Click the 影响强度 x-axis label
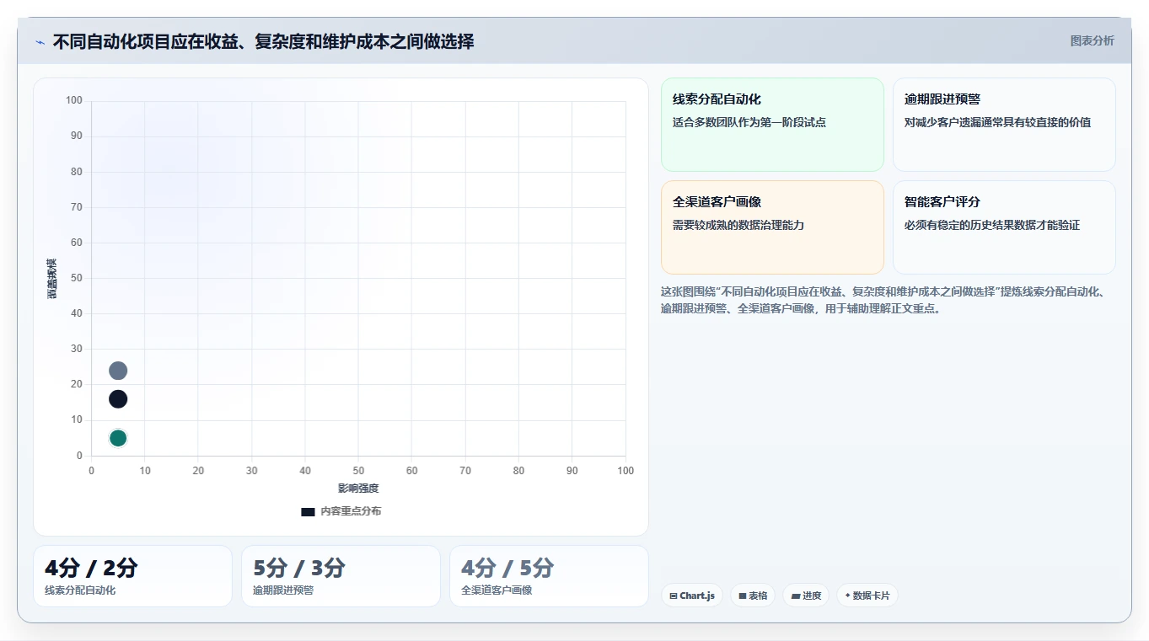 (x=358, y=489)
